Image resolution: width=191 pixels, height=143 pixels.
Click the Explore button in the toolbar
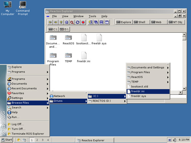pos(124,22)
